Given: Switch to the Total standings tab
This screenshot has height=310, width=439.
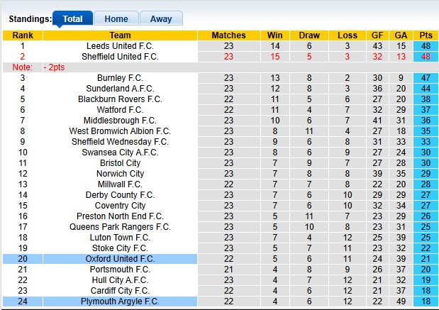Looking at the screenshot, I should pyautogui.click(x=72, y=19).
